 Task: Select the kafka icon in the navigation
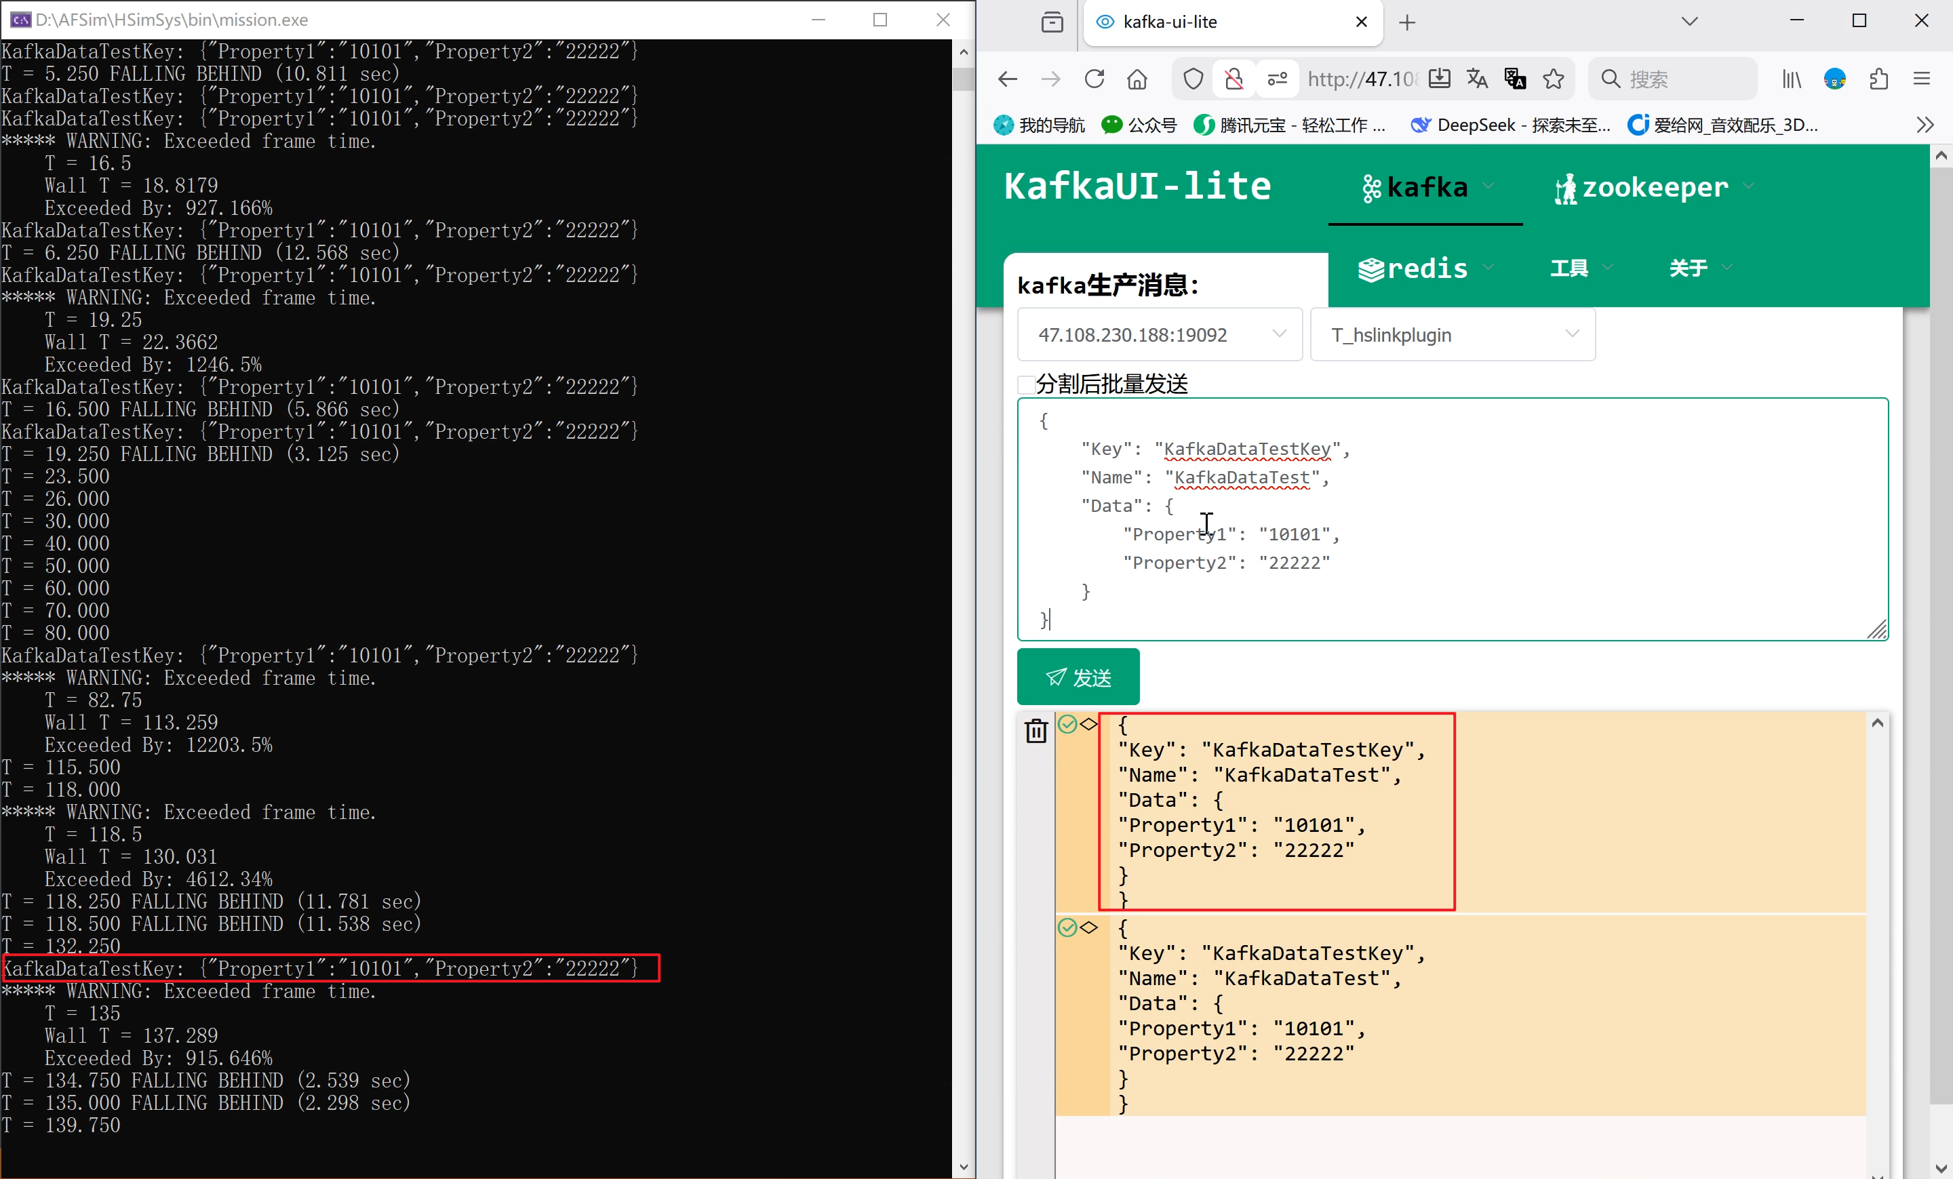(1371, 187)
